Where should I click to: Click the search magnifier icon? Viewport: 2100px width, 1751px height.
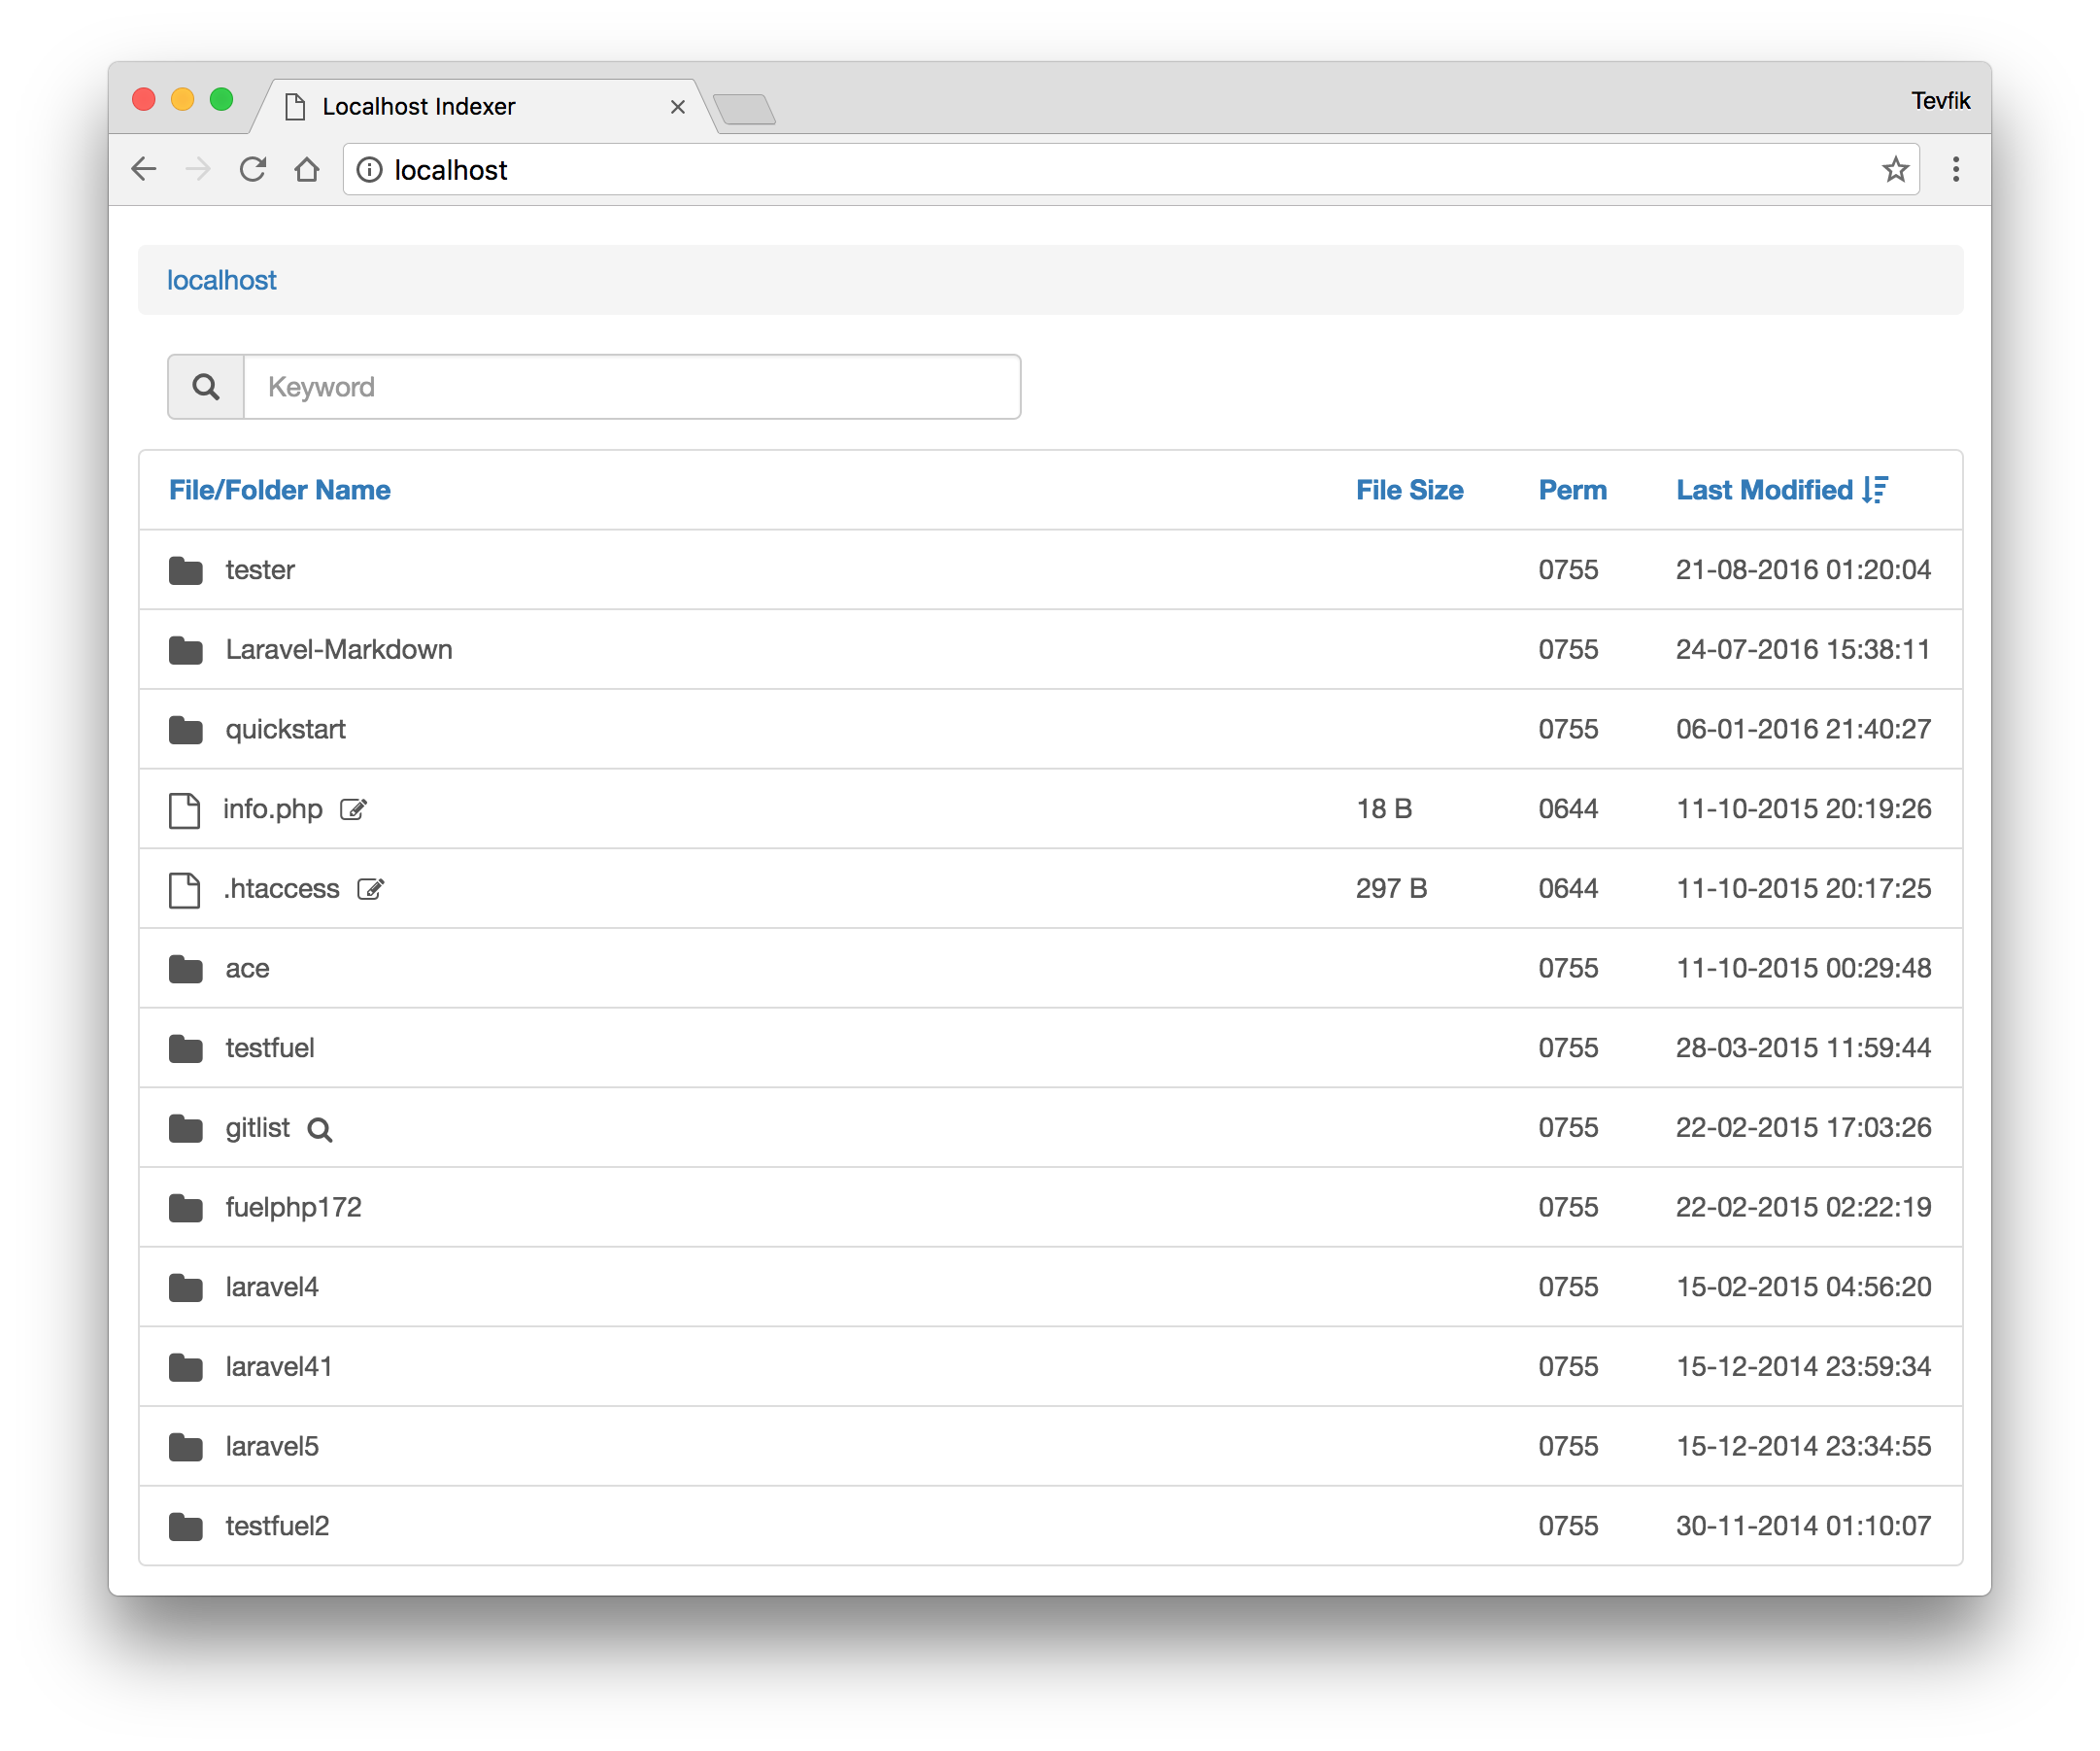pyautogui.click(x=204, y=386)
